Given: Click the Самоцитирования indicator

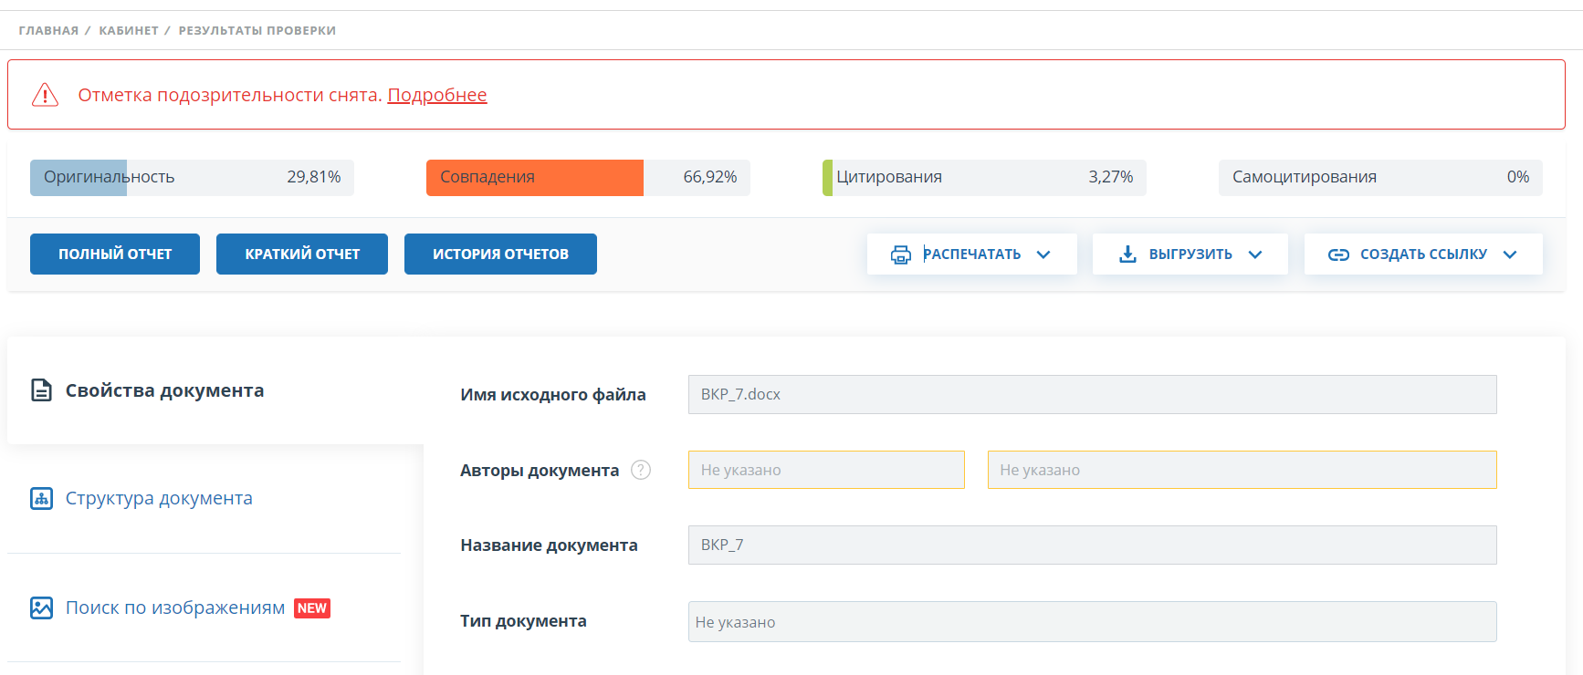Looking at the screenshot, I should click(x=1380, y=177).
